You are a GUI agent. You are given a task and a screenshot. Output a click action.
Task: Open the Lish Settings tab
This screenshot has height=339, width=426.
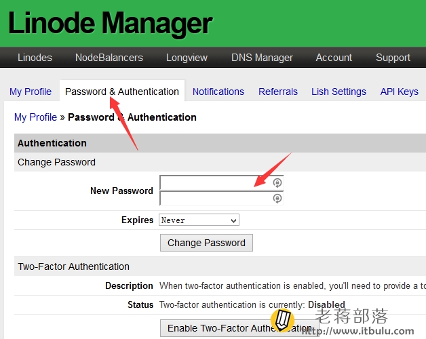click(338, 92)
